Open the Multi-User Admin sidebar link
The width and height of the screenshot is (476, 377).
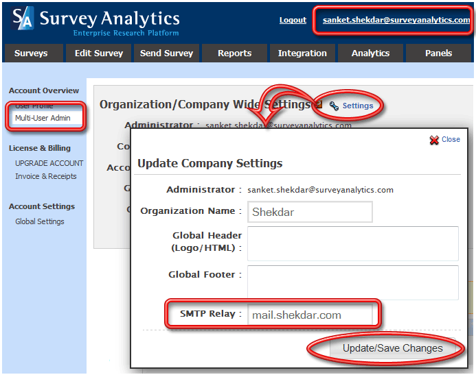[x=43, y=118]
